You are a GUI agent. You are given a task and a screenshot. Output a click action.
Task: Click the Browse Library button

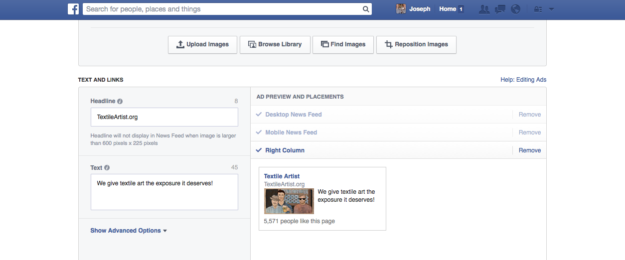[275, 44]
